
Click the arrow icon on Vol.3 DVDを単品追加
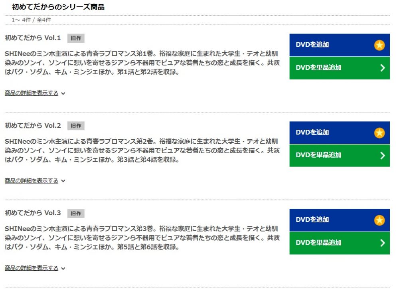click(x=383, y=243)
